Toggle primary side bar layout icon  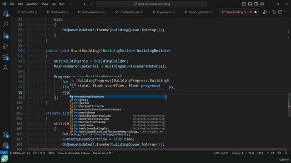[244, 4]
